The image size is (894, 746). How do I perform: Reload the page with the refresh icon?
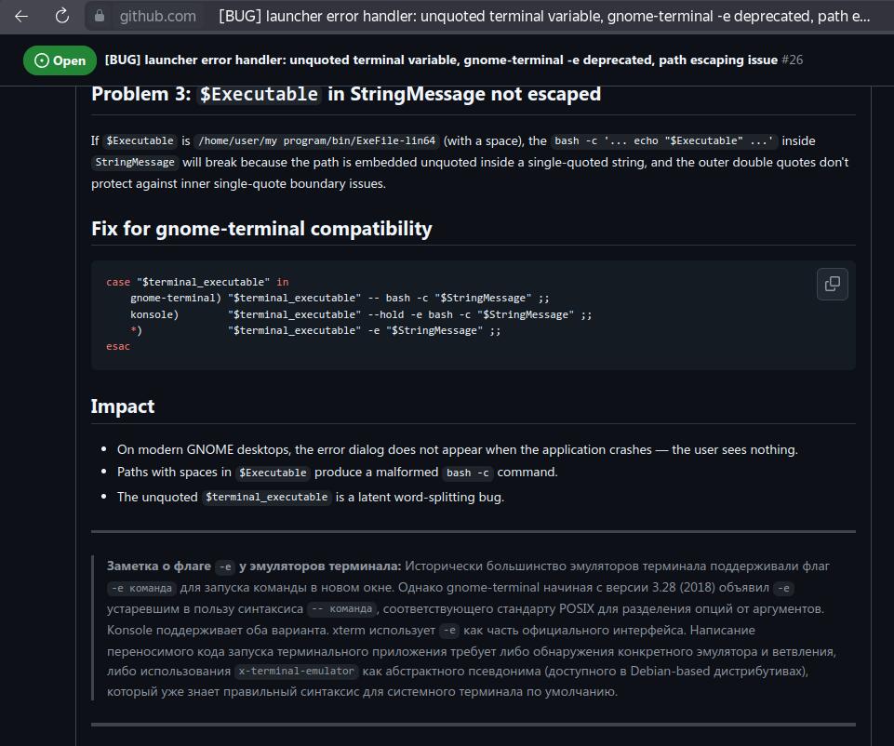tap(62, 16)
